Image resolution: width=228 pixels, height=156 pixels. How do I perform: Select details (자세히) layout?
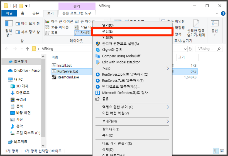coord(82,33)
